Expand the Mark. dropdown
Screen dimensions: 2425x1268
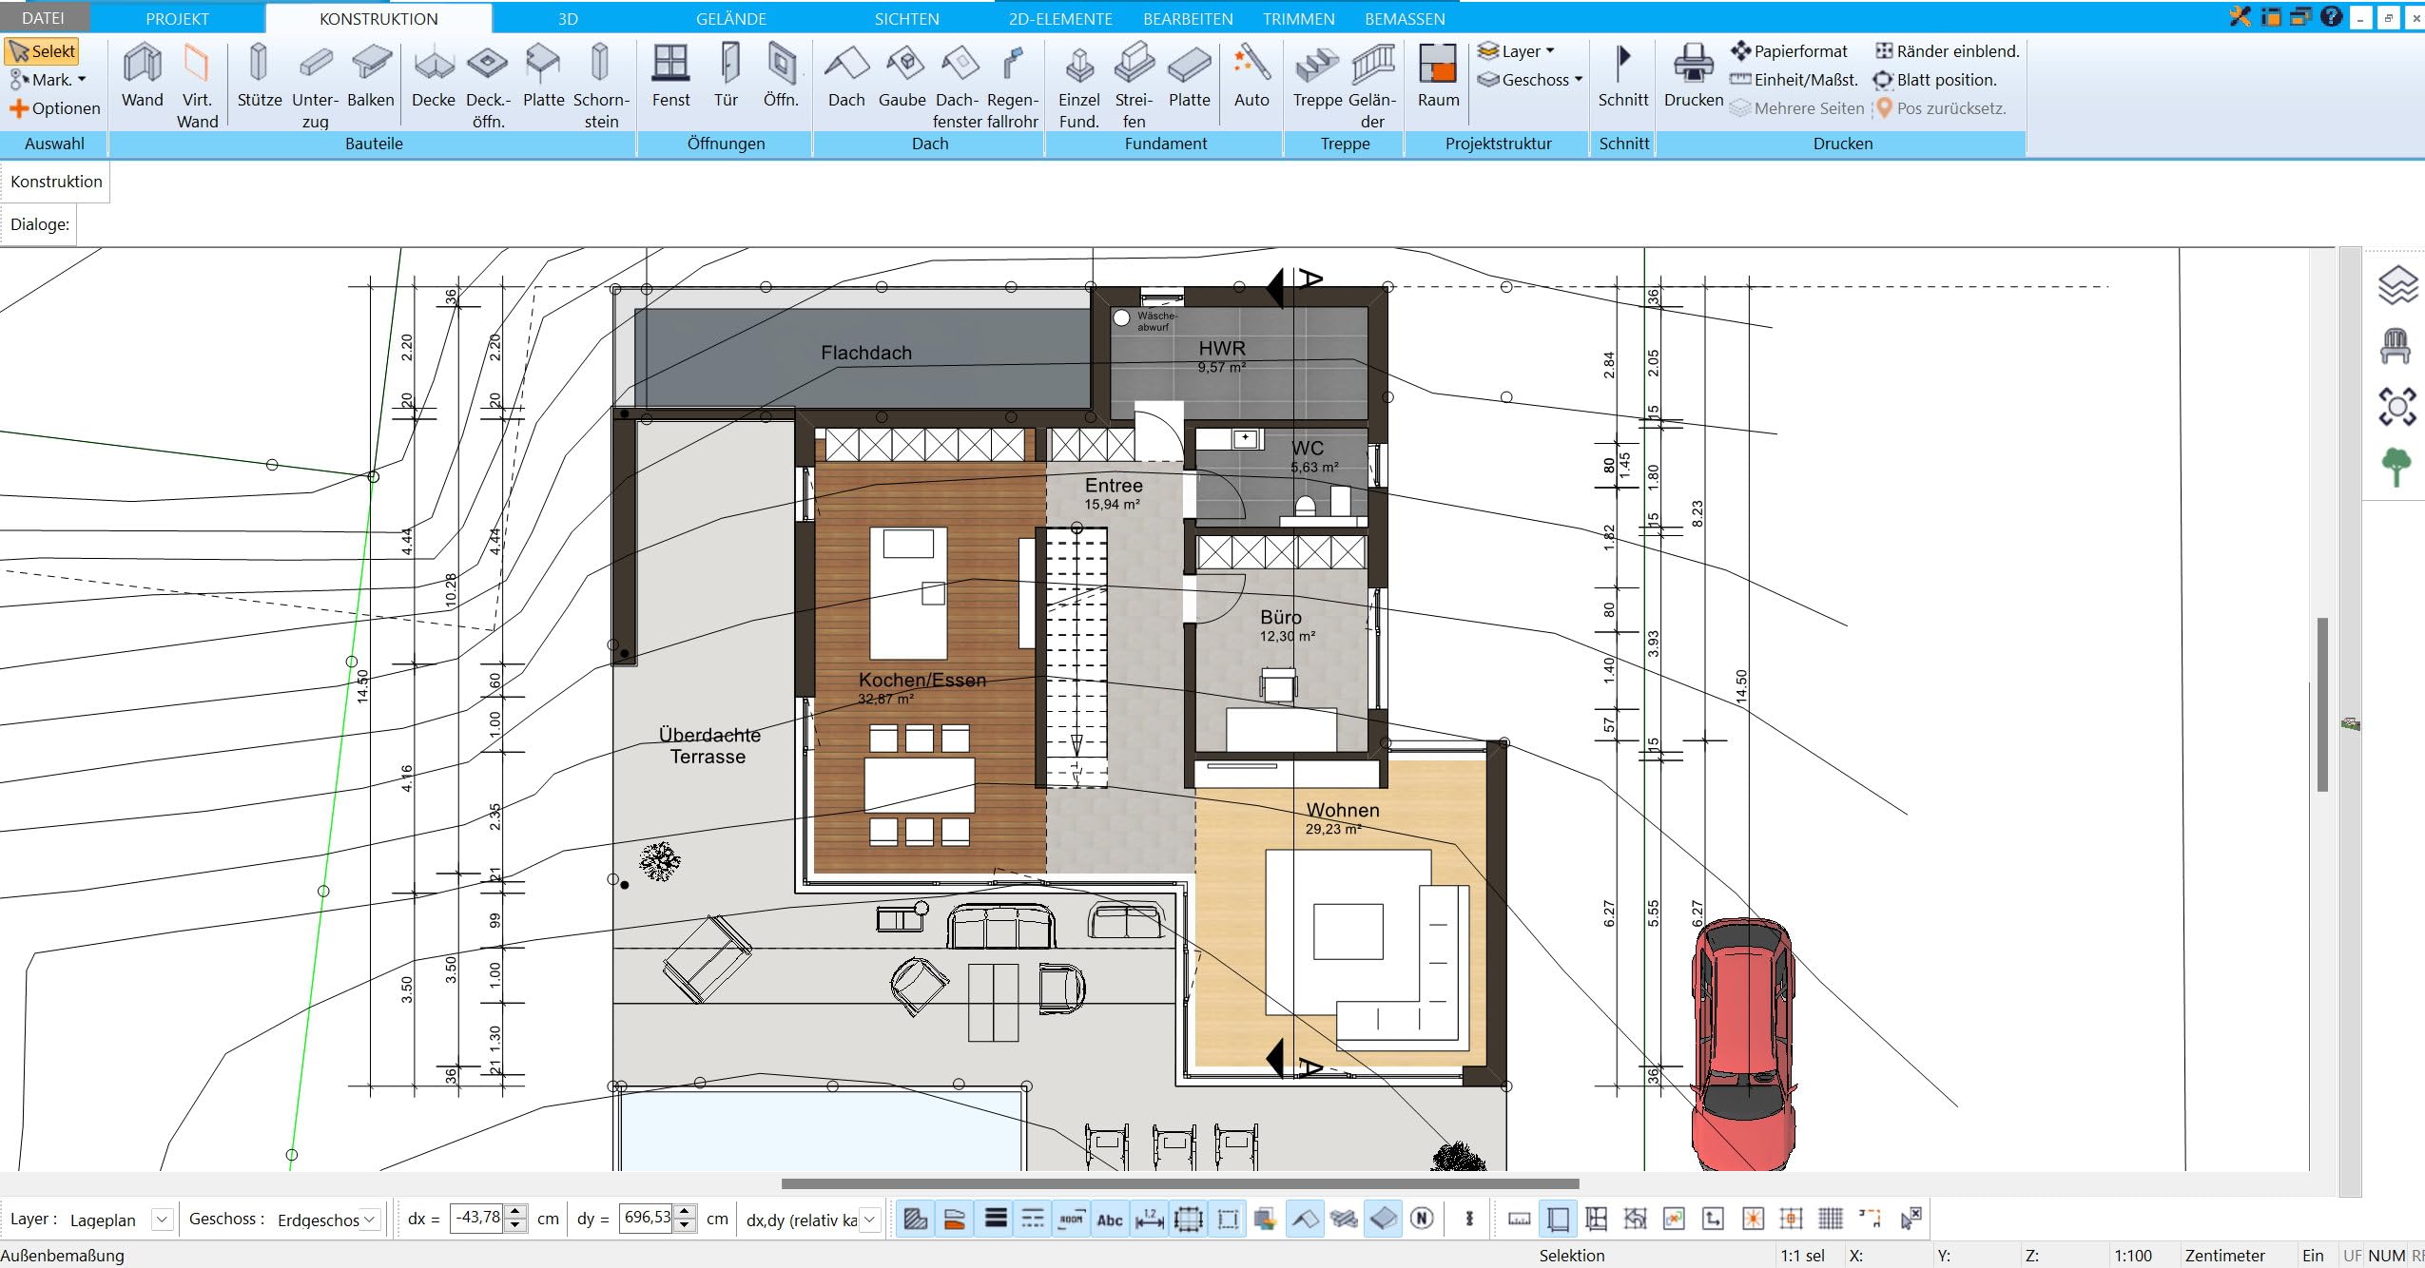(48, 80)
